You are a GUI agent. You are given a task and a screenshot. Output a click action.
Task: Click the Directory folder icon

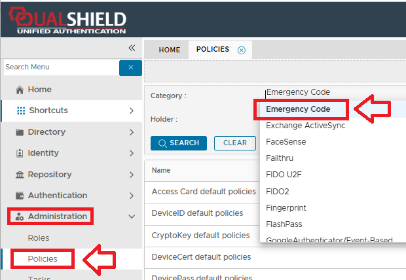(20, 132)
